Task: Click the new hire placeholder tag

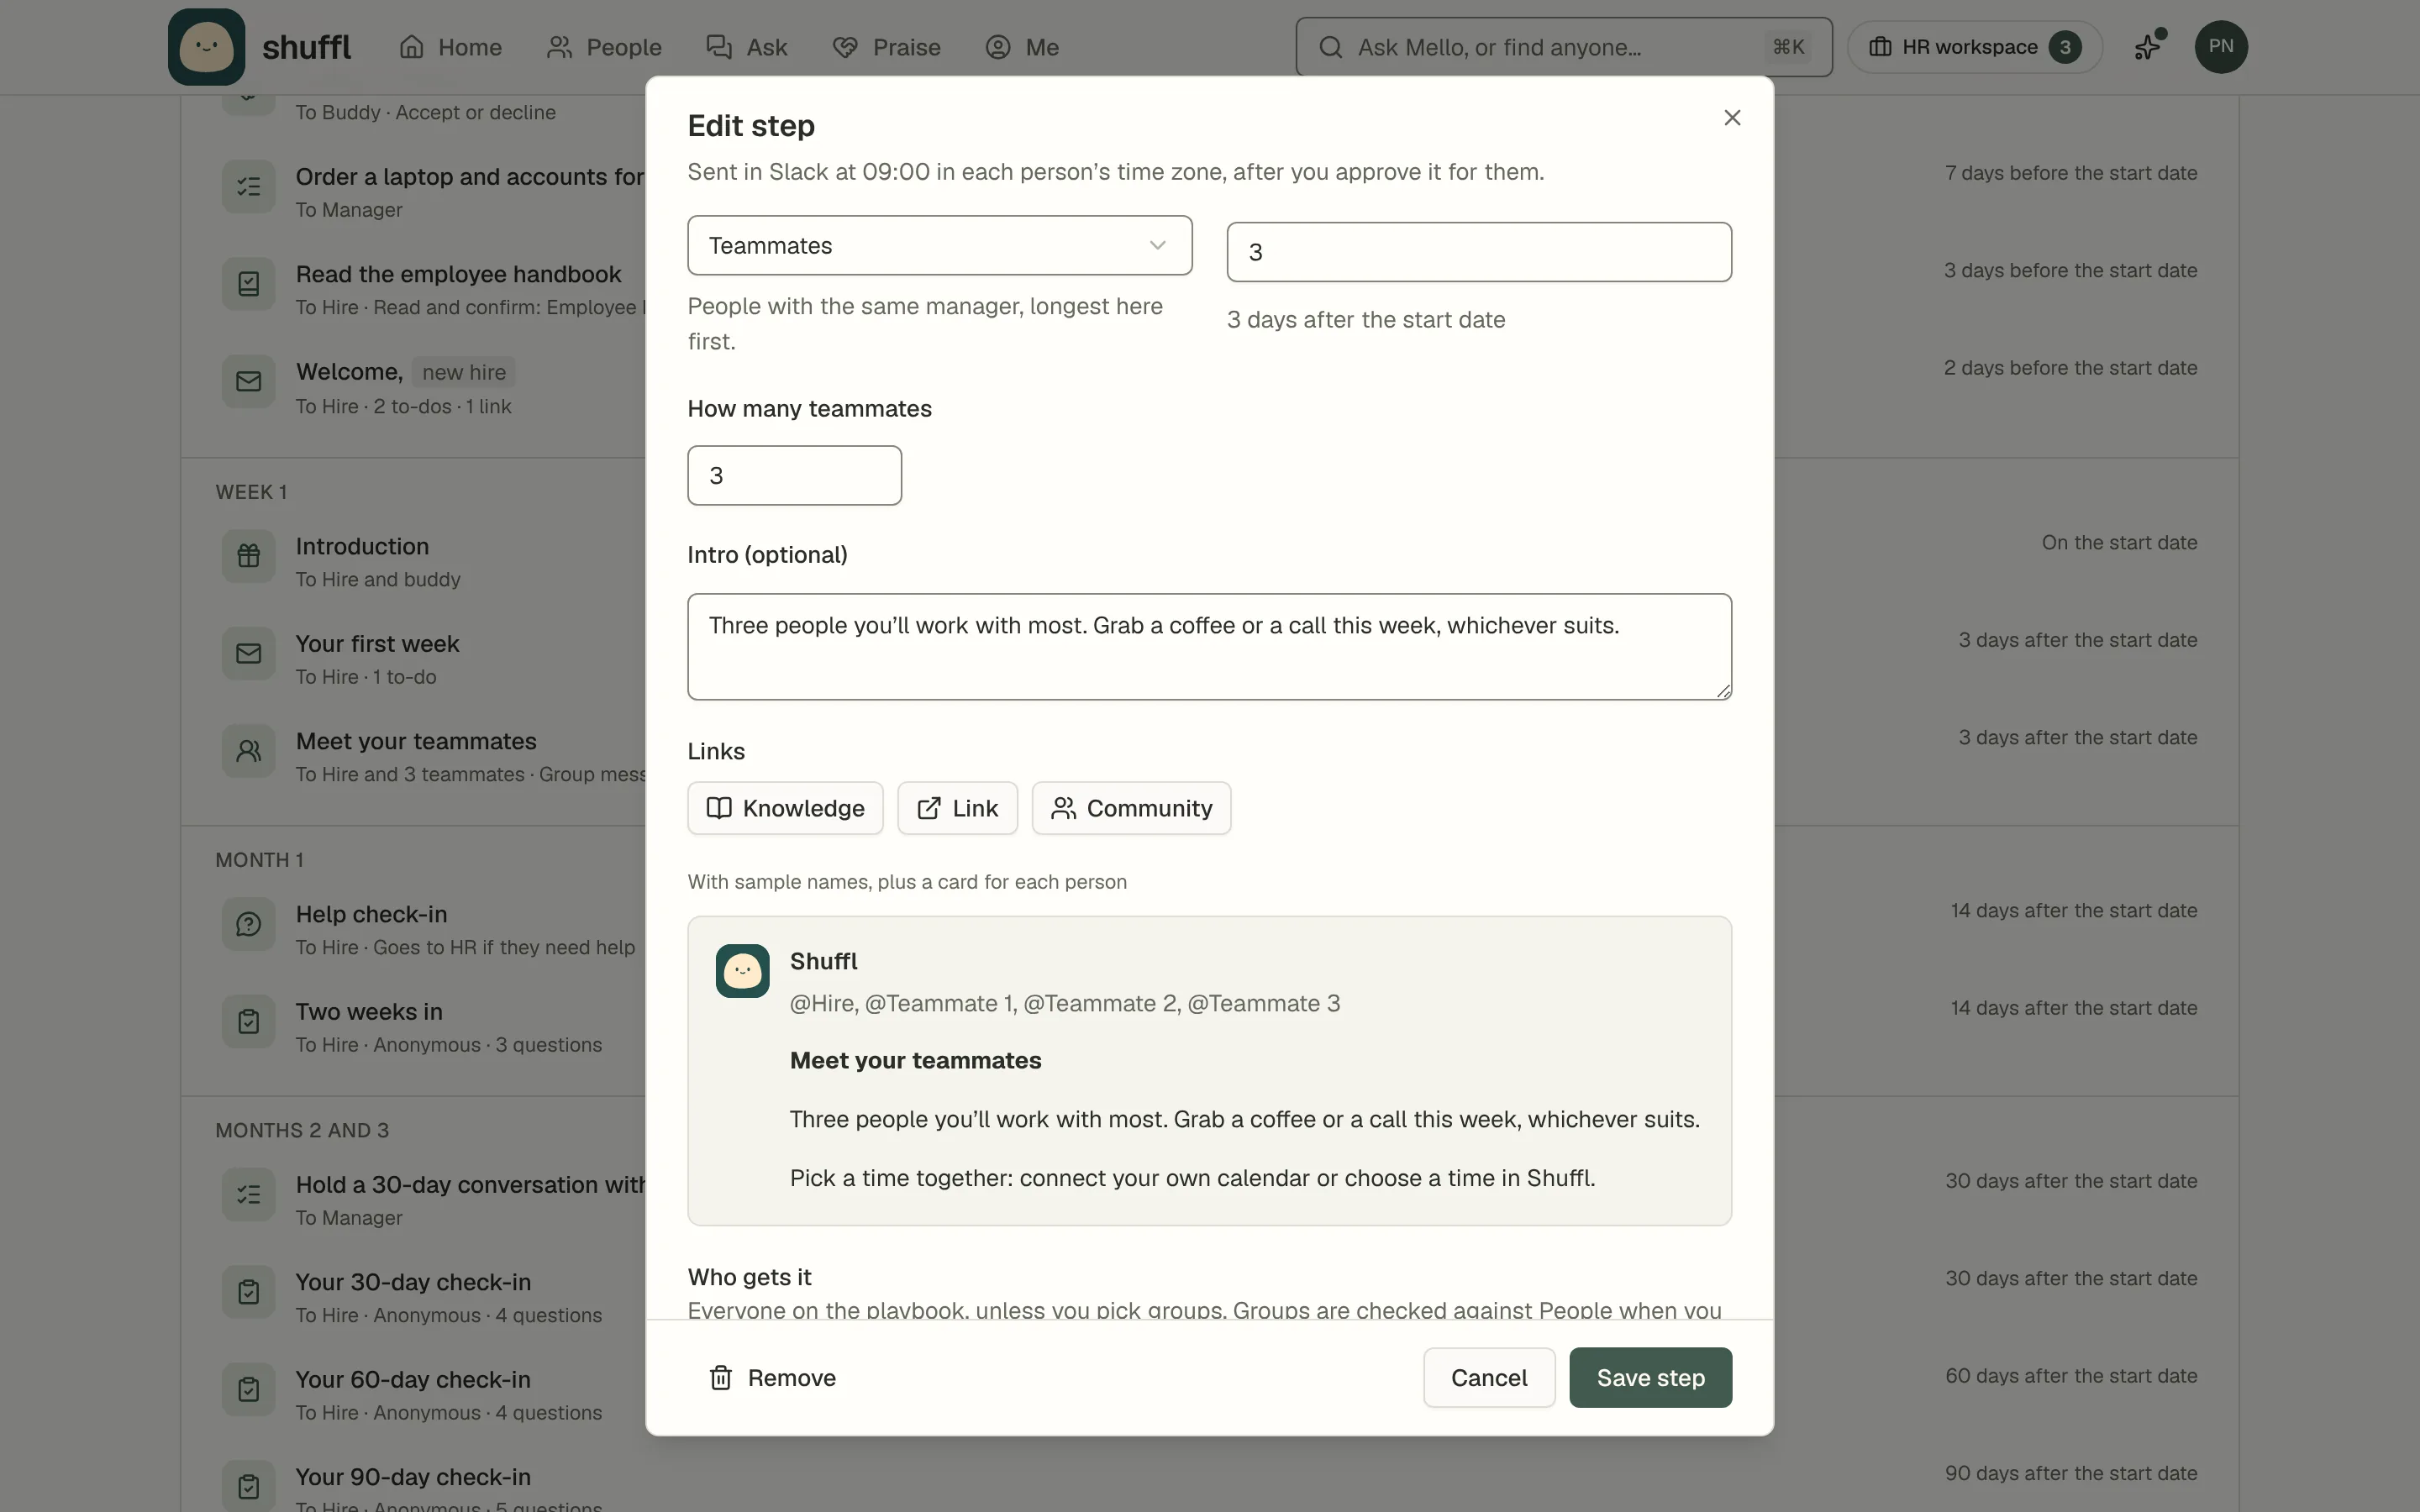Action: pos(464,372)
